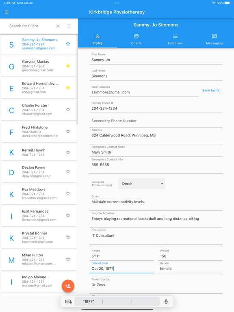Star Milan Fulton as favorite
This screenshot has height=312, width=234.
[68, 259]
